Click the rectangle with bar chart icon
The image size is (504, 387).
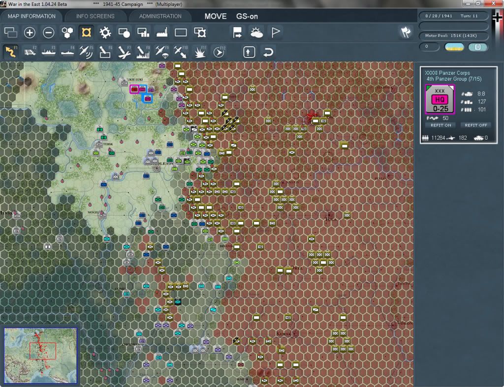(143, 32)
